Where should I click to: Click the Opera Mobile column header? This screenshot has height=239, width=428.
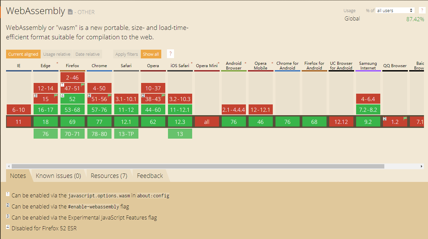261,66
